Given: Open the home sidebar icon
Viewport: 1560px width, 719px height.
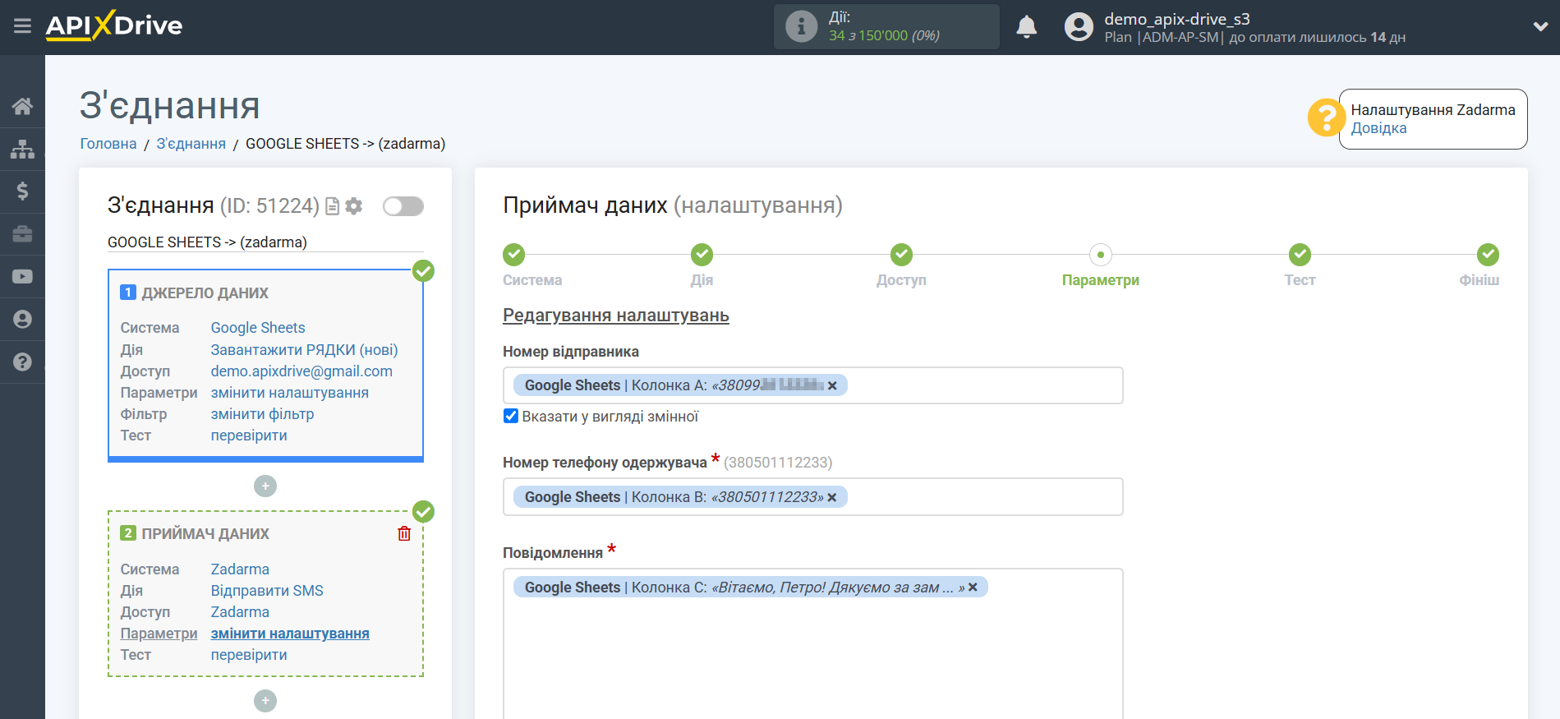Looking at the screenshot, I should (x=22, y=106).
